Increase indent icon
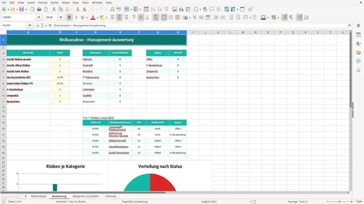 pyautogui.click(x=231, y=17)
